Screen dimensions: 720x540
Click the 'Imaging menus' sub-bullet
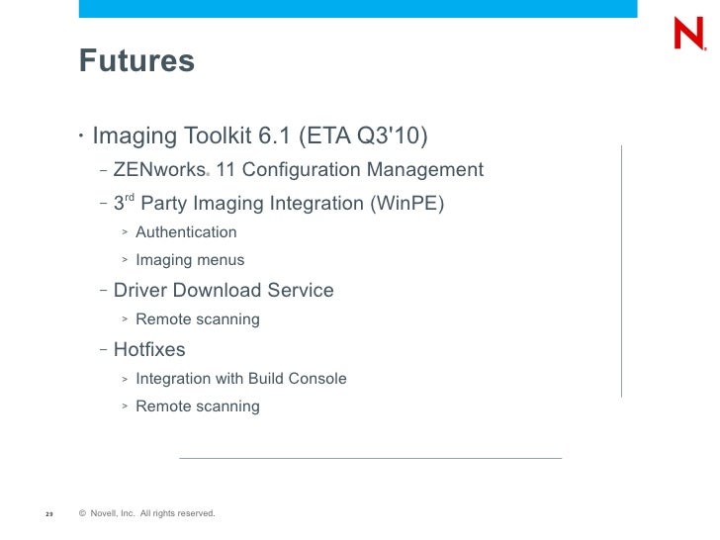click(x=190, y=260)
